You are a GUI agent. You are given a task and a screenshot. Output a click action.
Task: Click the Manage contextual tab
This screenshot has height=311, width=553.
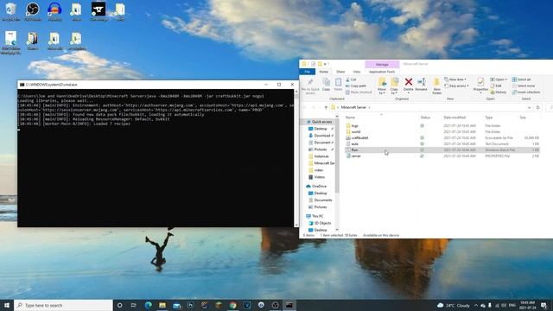pos(382,64)
